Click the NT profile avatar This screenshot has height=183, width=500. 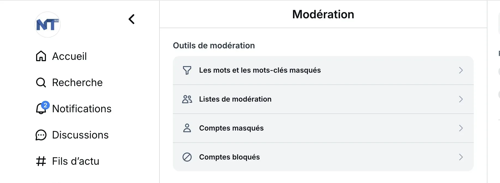click(x=48, y=25)
